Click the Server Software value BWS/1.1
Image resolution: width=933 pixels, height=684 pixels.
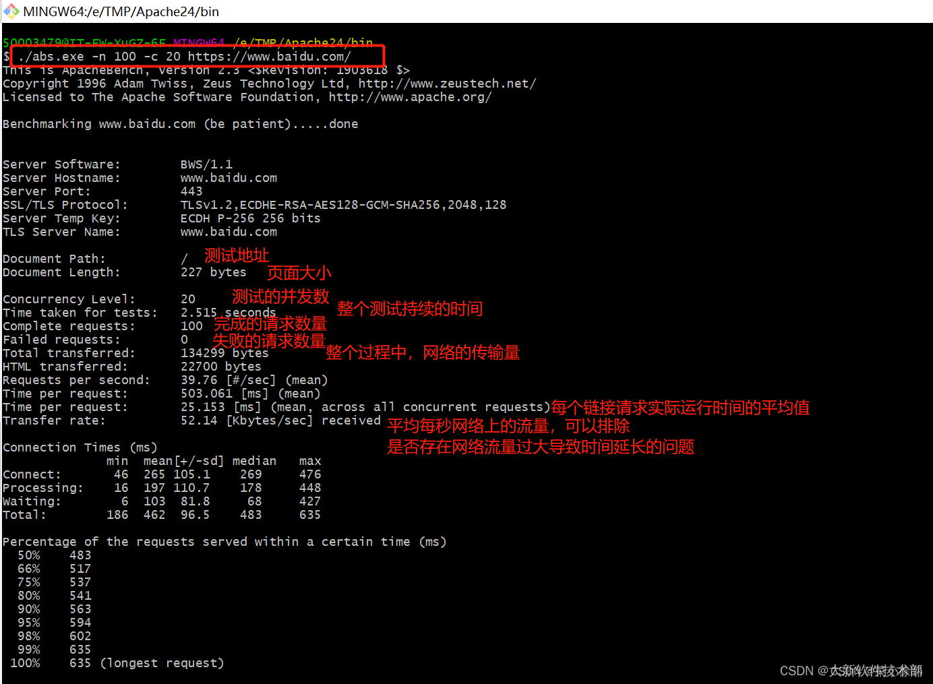pyautogui.click(x=206, y=164)
